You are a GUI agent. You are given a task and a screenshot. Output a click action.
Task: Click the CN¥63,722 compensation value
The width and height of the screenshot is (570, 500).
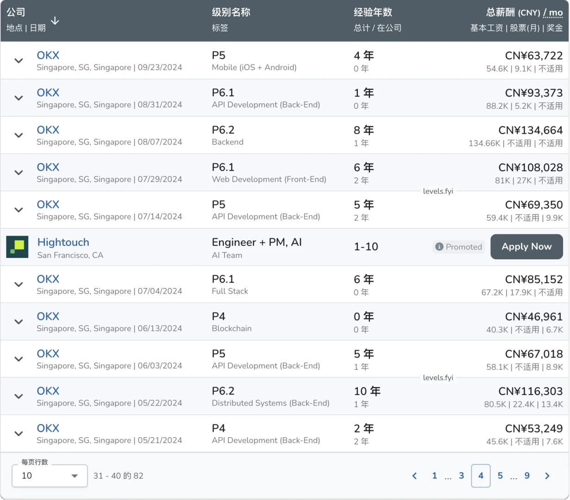(534, 56)
